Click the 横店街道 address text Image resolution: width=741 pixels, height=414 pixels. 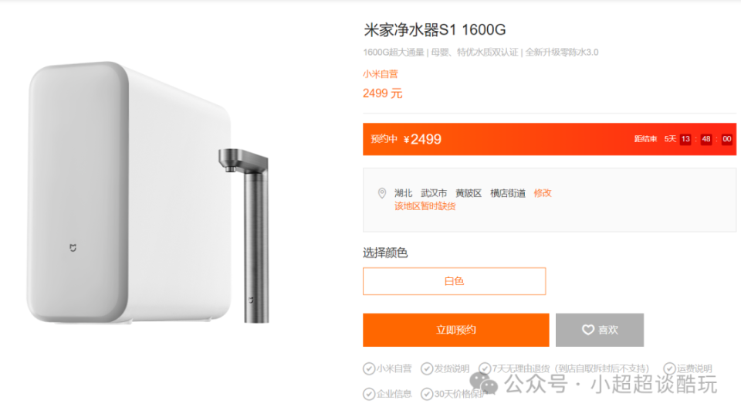tap(508, 193)
